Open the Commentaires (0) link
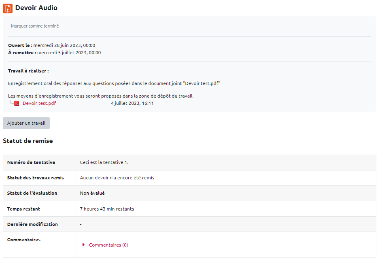The height and width of the screenshot is (266, 380). click(x=108, y=245)
